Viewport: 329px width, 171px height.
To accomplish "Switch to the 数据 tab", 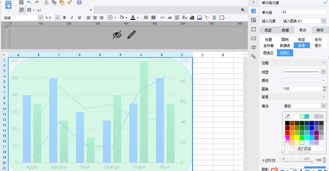I will pos(285,30).
